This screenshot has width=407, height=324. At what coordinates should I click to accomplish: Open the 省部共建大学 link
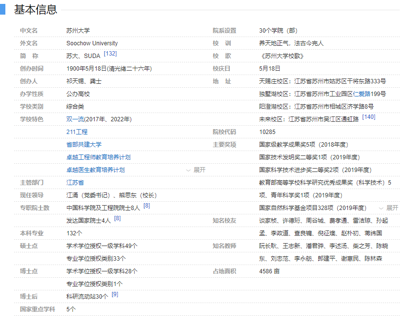(x=84, y=144)
